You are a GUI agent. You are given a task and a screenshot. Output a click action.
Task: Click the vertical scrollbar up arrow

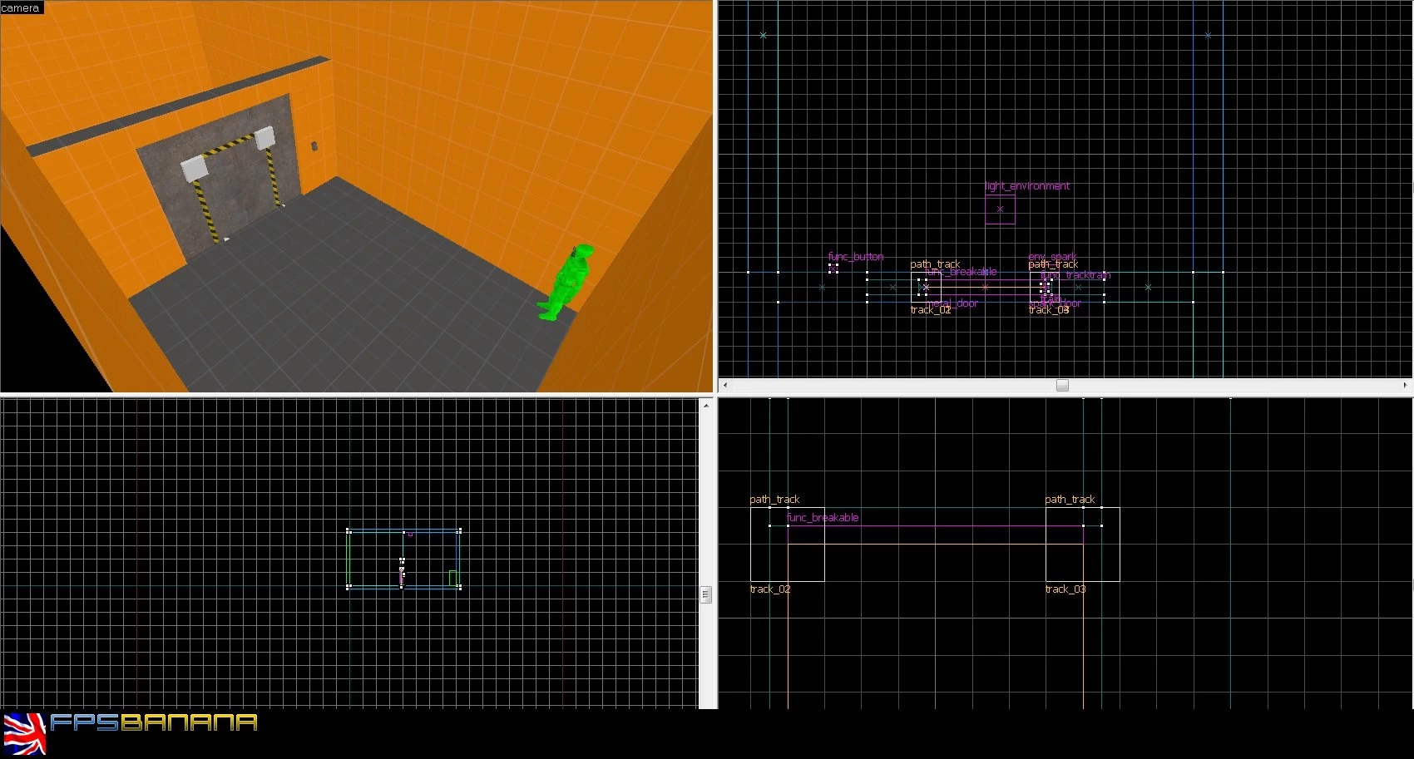705,406
